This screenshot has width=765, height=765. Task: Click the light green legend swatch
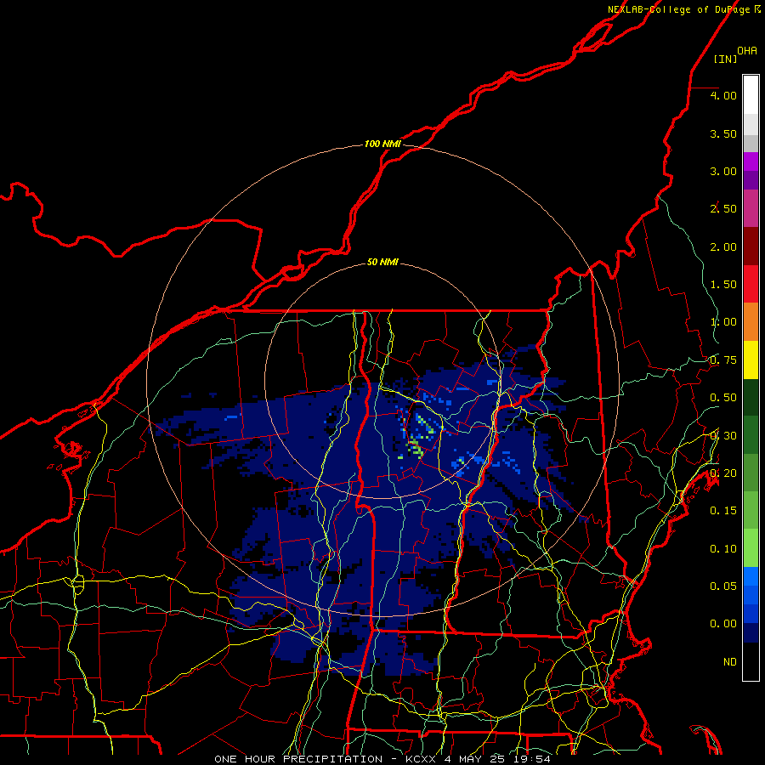751,548
